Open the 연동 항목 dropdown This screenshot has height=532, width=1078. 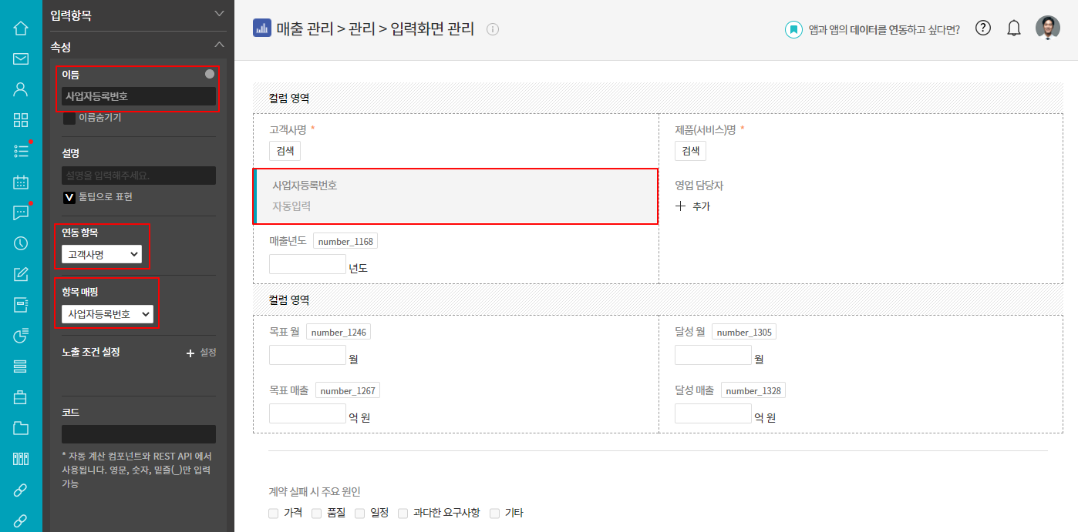(x=102, y=254)
